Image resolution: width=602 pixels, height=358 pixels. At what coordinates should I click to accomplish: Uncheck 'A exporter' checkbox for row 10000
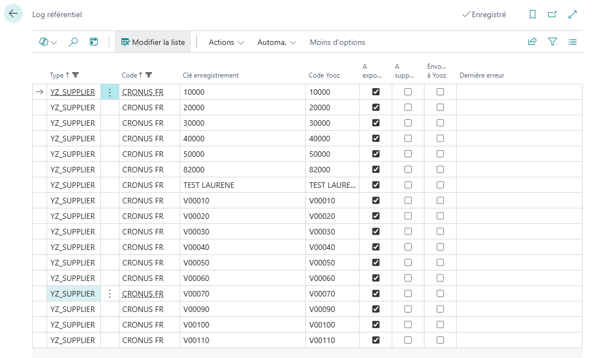tap(376, 92)
